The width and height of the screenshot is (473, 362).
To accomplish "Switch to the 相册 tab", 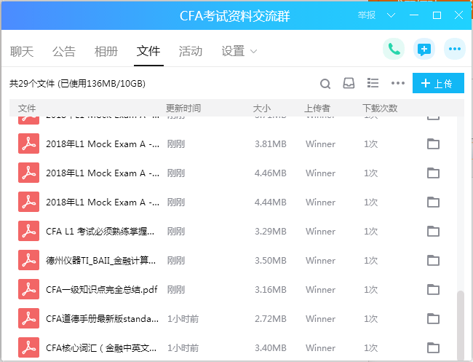I will 106,51.
